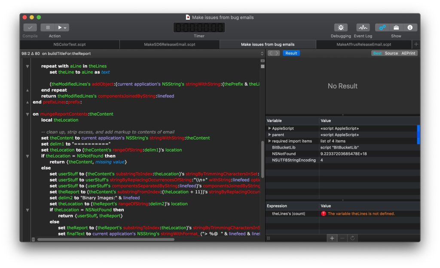
Task: Switch result view to AEPrint
Action: tap(408, 53)
